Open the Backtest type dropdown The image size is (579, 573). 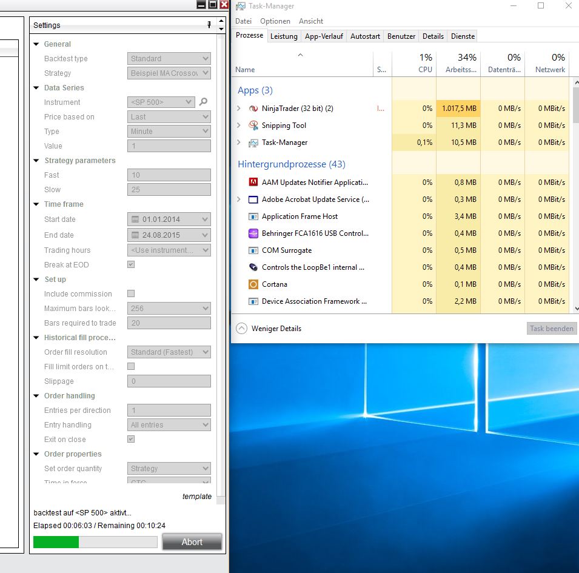pos(169,58)
